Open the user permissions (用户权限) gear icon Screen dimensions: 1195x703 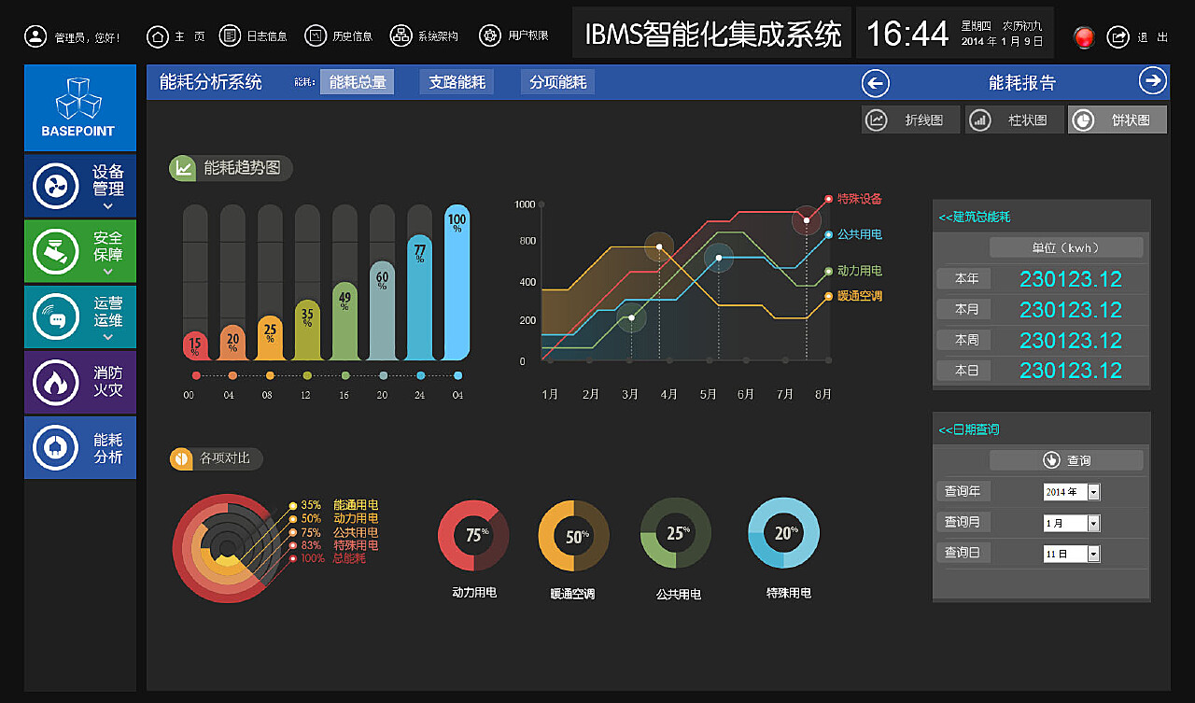(490, 36)
